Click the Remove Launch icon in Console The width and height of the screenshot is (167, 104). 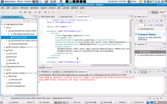(x=126, y=72)
